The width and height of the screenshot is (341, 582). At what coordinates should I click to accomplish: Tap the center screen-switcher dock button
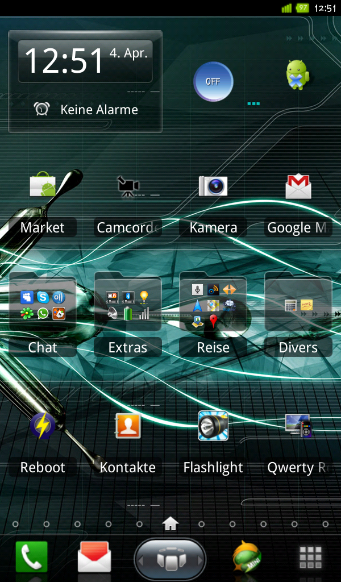coord(170,559)
